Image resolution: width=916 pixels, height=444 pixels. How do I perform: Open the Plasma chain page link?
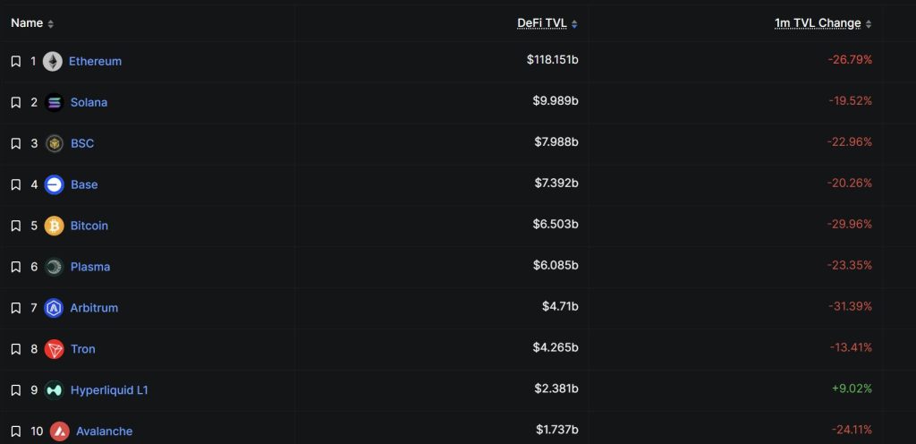tap(90, 267)
